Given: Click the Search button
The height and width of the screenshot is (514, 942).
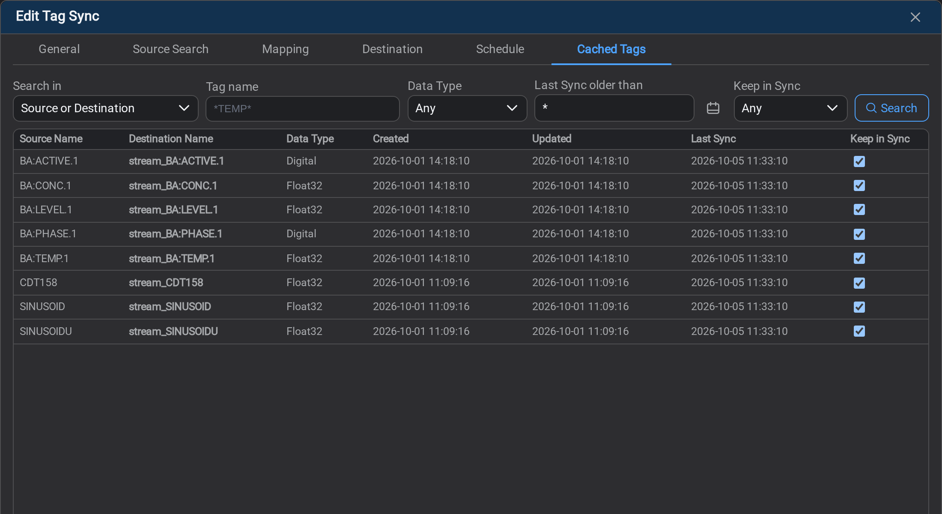Looking at the screenshot, I should (x=891, y=108).
